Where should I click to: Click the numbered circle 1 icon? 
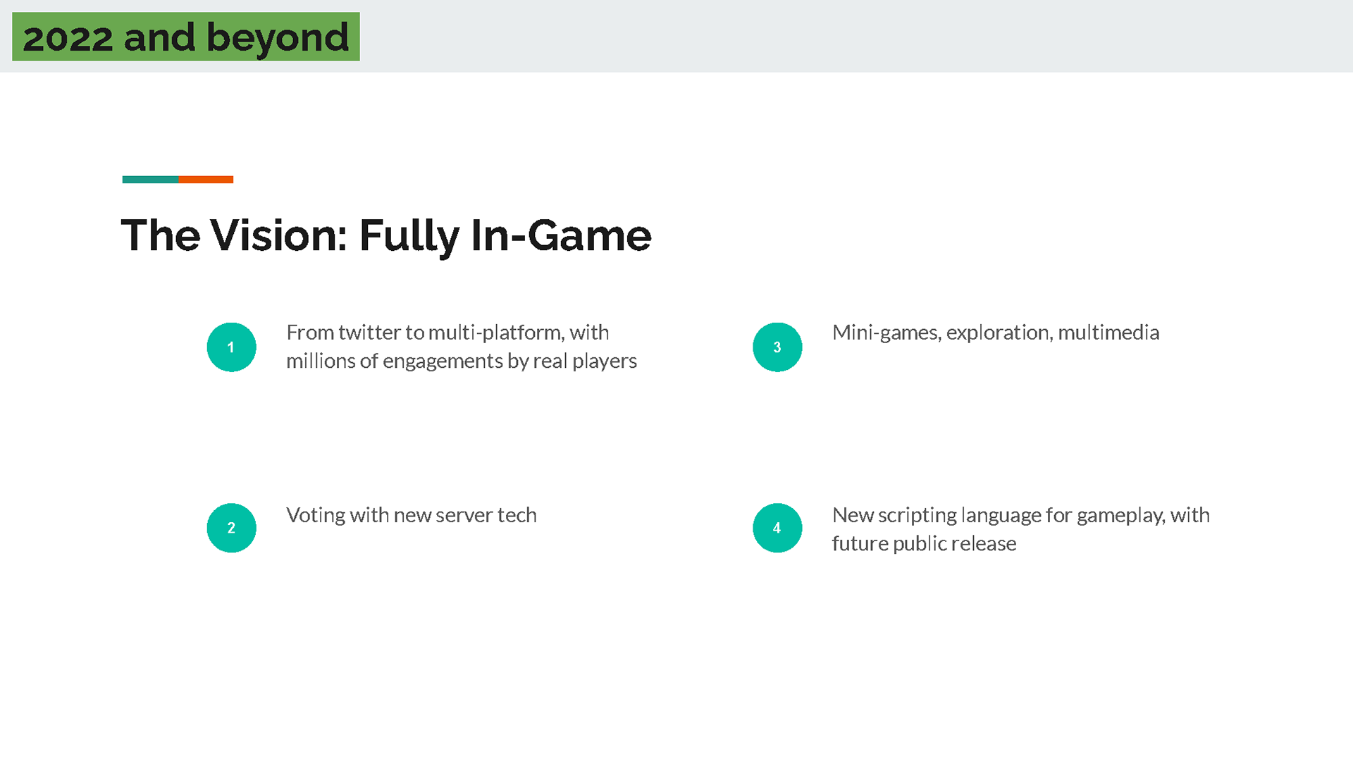[x=231, y=347]
